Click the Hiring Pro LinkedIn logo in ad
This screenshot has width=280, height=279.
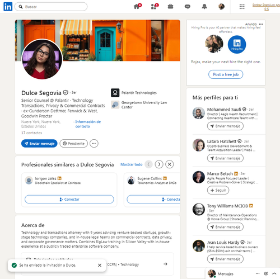tap(237, 45)
